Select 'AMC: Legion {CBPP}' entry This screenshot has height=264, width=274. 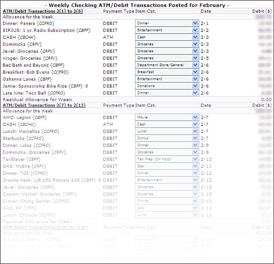[x=25, y=118]
